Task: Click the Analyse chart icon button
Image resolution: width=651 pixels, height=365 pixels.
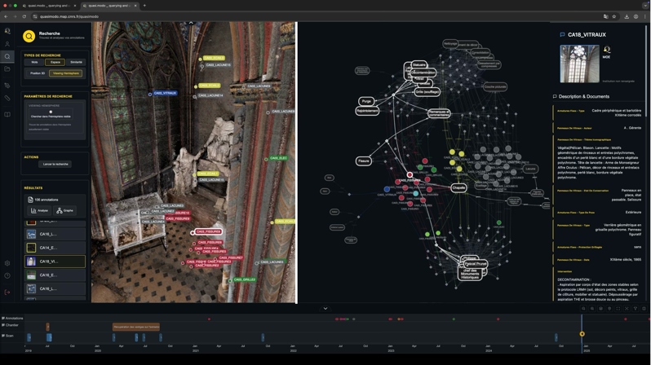Action: pyautogui.click(x=39, y=210)
